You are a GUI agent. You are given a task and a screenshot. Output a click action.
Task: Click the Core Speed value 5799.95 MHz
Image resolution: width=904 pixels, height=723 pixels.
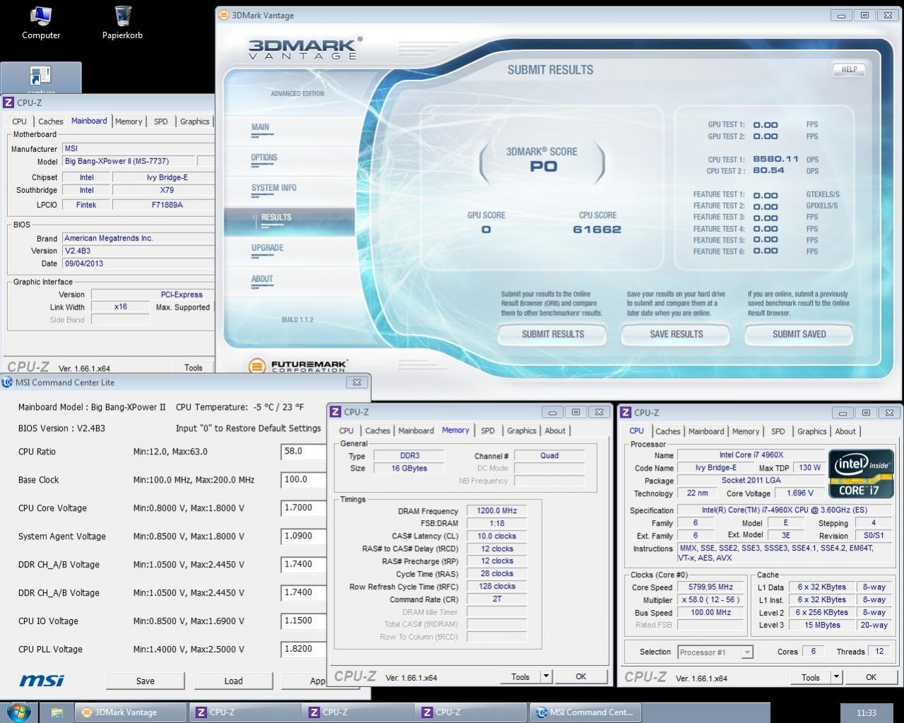(711, 587)
